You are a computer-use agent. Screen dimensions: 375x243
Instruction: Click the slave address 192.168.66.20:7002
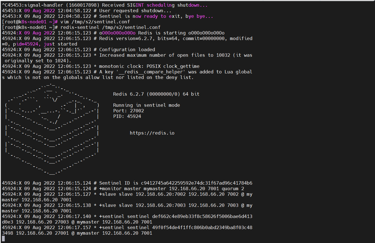click(161, 194)
